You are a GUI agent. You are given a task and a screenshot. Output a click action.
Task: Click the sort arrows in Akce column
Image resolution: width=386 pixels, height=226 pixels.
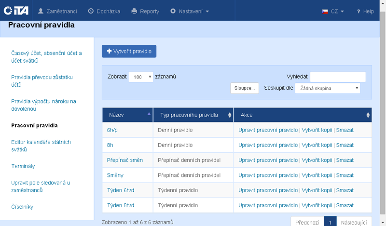(368, 115)
